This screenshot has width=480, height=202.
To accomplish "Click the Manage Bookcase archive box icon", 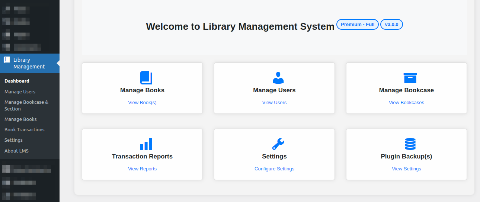I will 410,78.
